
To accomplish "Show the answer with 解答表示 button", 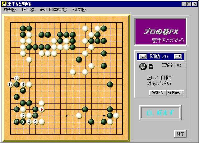I will click(x=175, y=93).
